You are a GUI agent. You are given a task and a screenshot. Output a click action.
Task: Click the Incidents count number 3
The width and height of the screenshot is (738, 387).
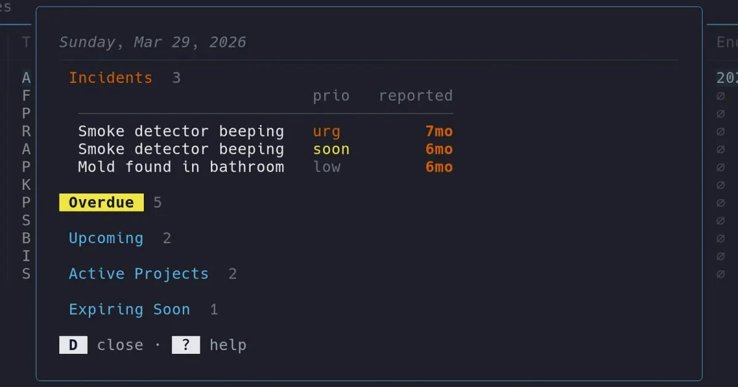click(x=177, y=78)
